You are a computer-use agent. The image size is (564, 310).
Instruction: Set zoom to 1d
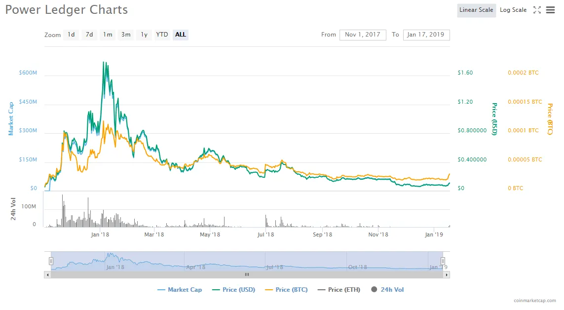(71, 35)
